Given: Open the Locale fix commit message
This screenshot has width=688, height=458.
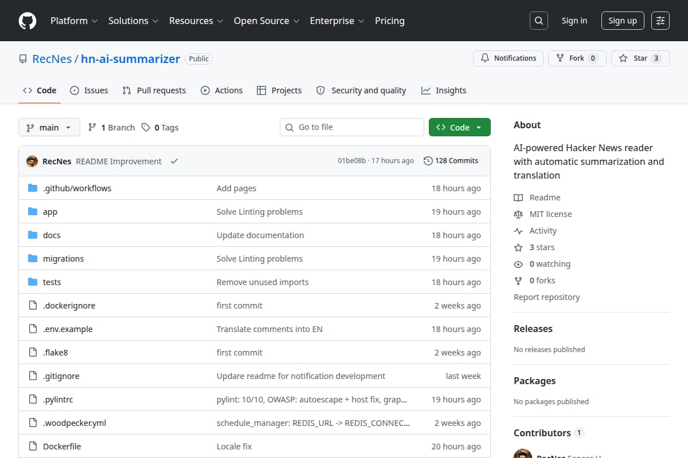Looking at the screenshot, I should (x=234, y=447).
